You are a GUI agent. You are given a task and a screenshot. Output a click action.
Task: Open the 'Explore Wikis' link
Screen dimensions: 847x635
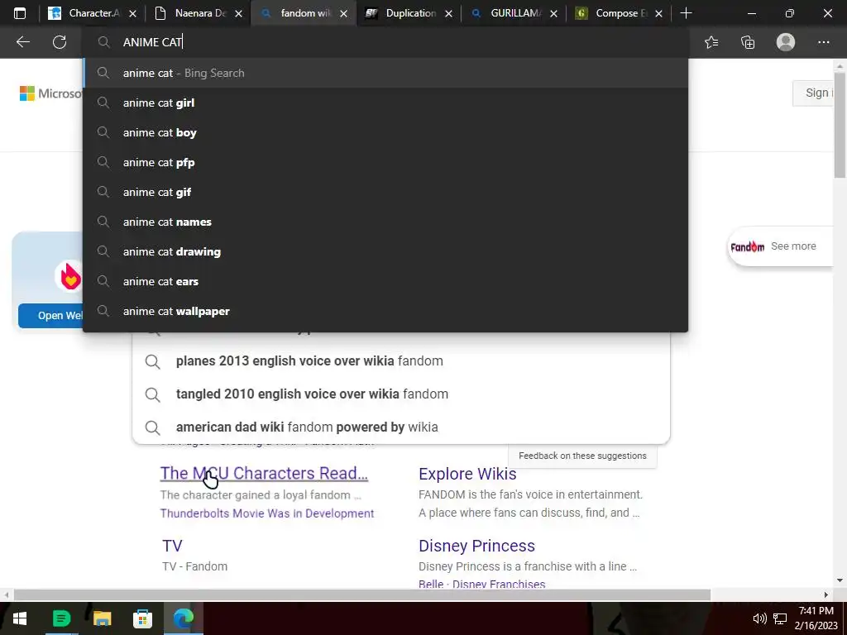pos(467,474)
